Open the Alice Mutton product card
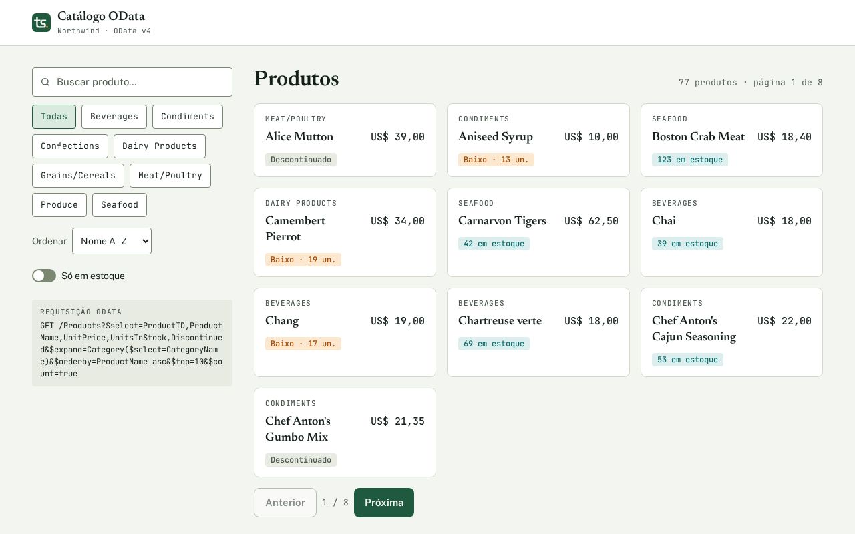This screenshot has width=855, height=534. point(345,140)
